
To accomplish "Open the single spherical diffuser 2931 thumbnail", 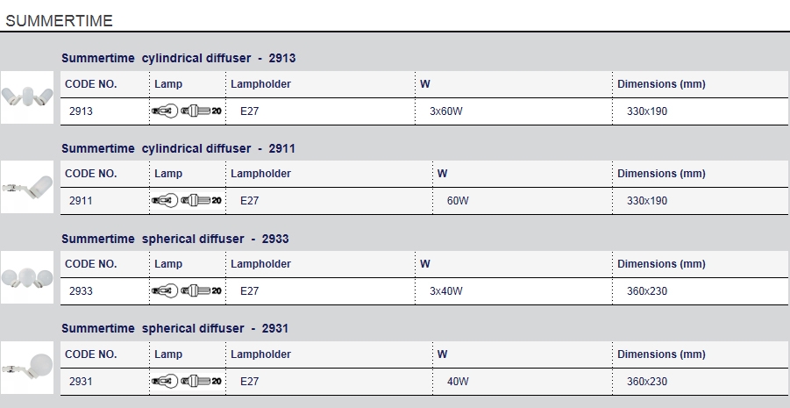I will pyautogui.click(x=27, y=368).
